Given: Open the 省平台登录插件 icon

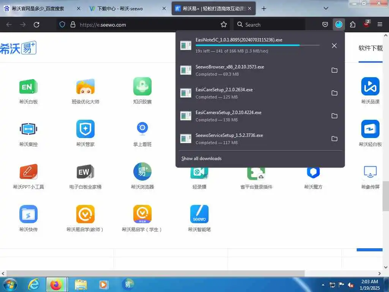Looking at the screenshot, I should pyautogui.click(x=256, y=173).
